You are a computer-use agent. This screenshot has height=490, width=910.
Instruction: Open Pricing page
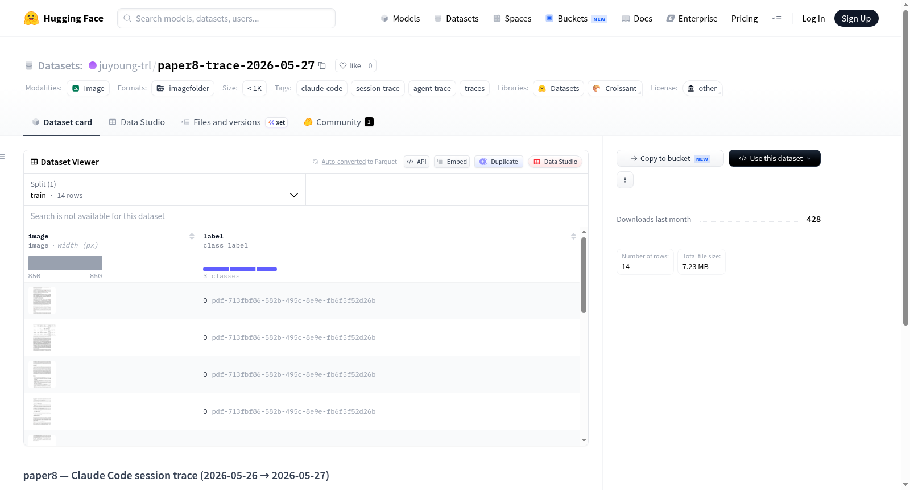pos(744,18)
